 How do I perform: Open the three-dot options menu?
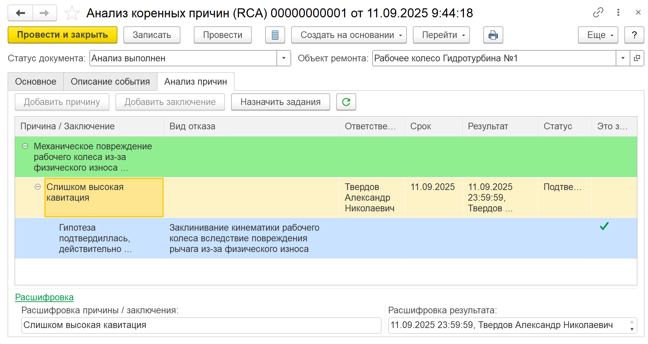click(x=618, y=13)
